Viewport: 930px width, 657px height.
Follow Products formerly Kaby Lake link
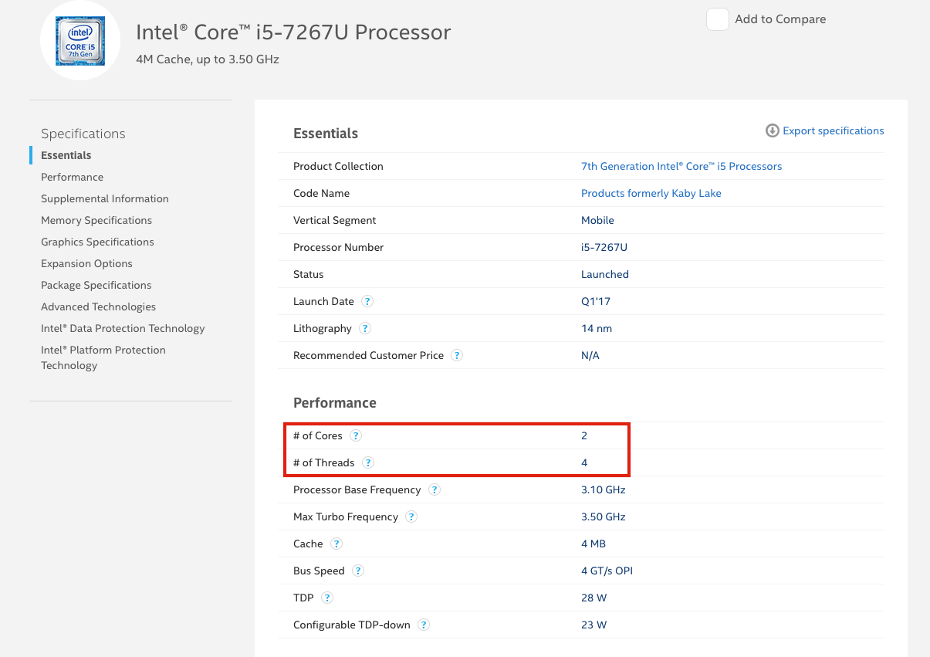(x=651, y=193)
